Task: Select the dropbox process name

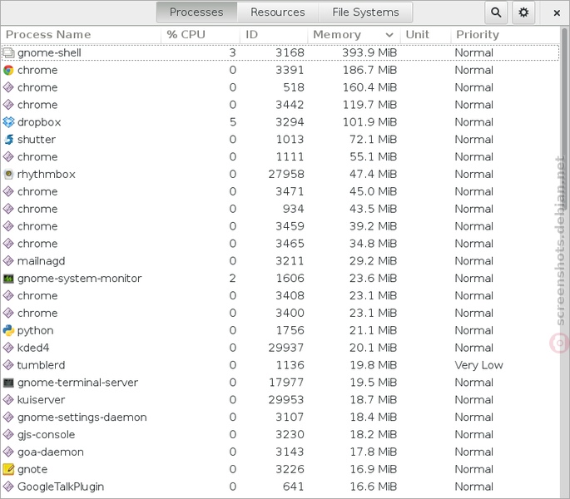Action: [39, 122]
